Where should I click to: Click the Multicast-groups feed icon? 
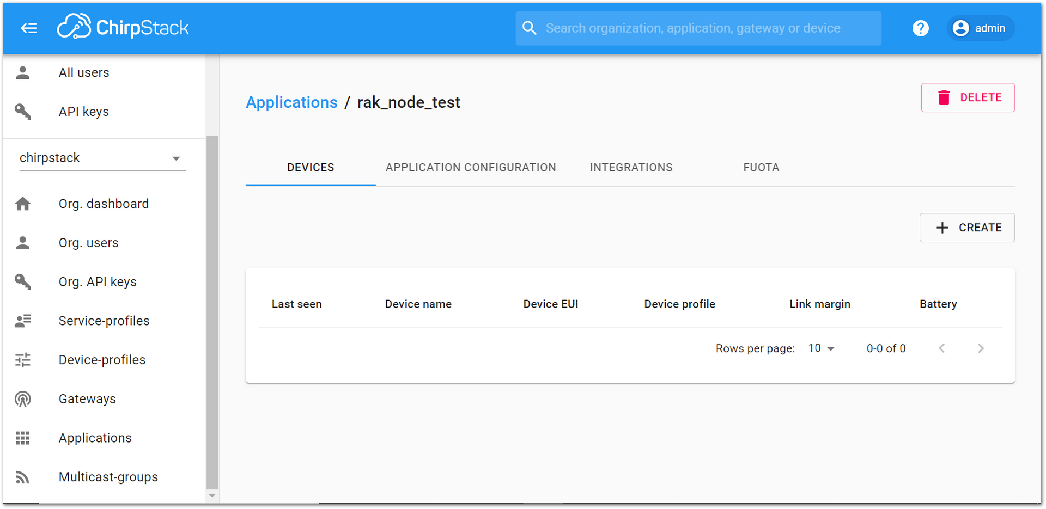(23, 477)
